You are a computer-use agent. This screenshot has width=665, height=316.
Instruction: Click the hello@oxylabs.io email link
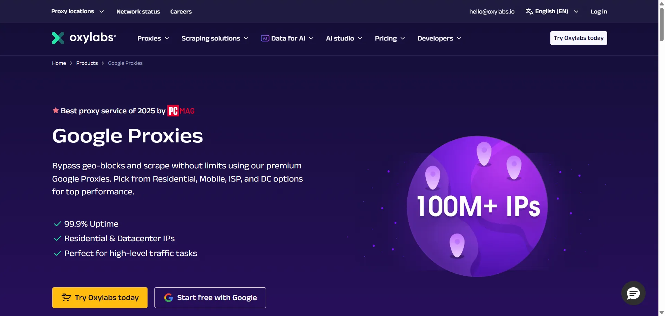tap(492, 11)
